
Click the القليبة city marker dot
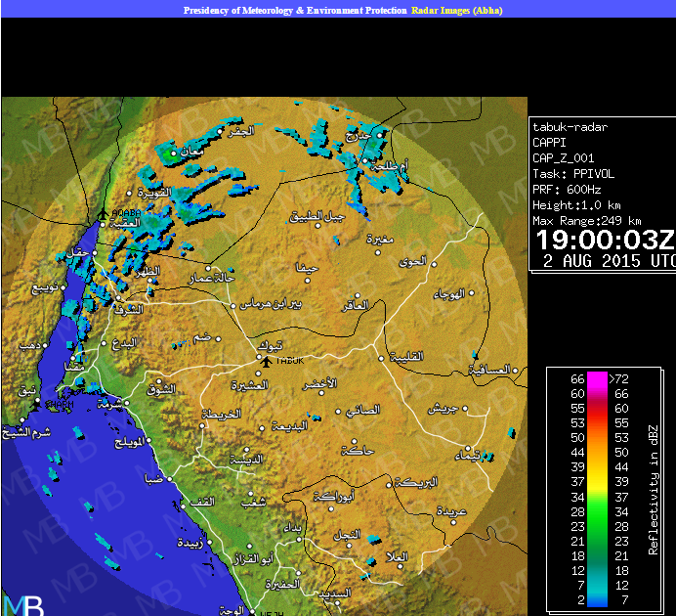tap(381, 359)
